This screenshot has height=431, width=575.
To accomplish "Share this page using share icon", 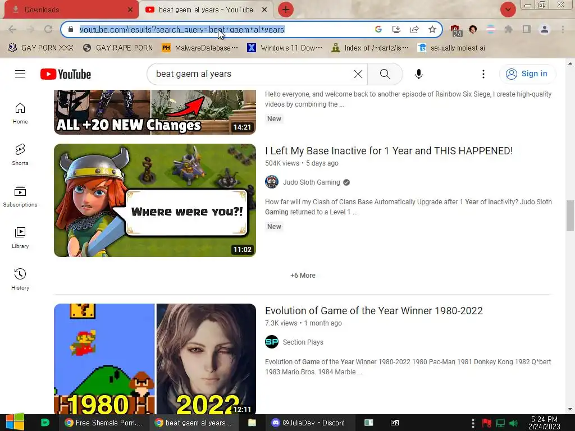I will click(x=414, y=29).
